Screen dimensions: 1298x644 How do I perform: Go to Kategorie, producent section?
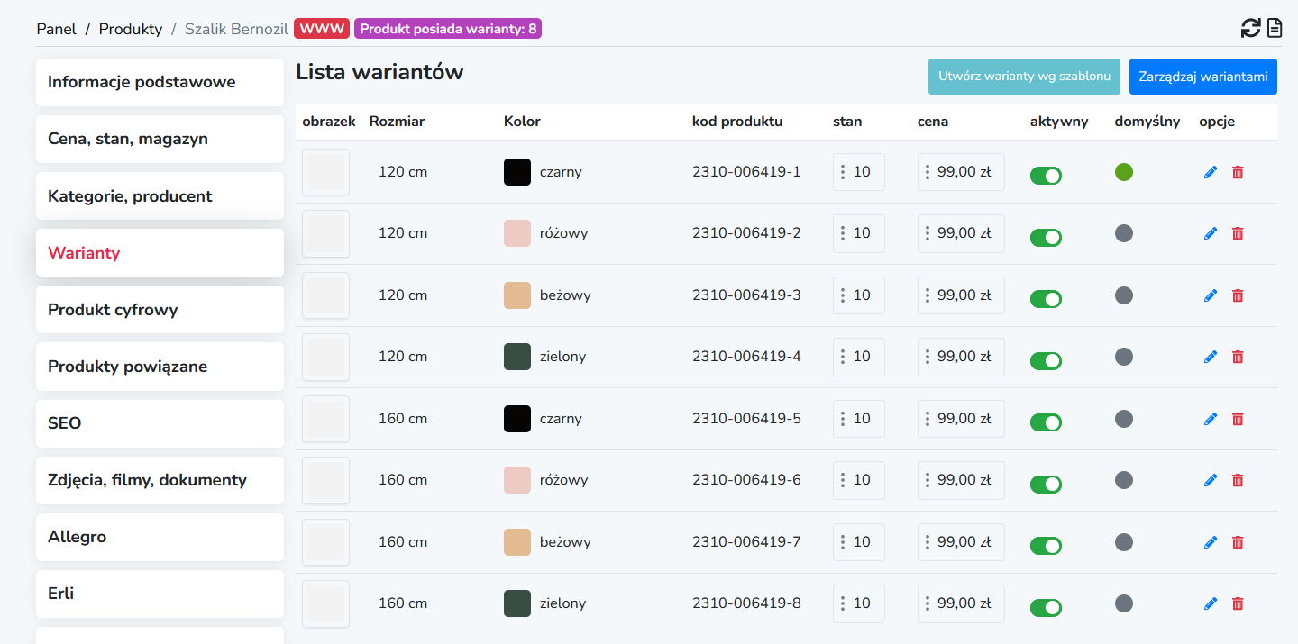(x=160, y=195)
